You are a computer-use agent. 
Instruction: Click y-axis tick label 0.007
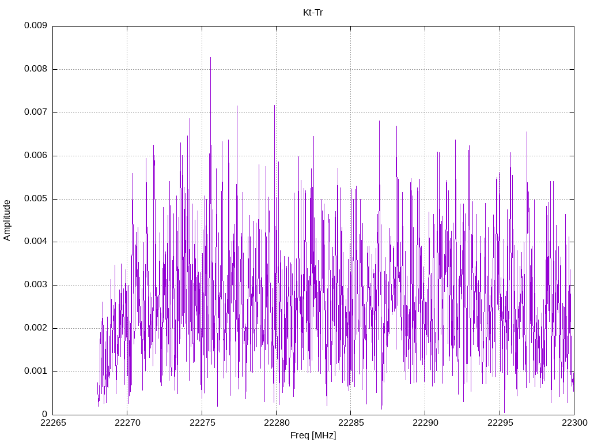click(x=36, y=112)
